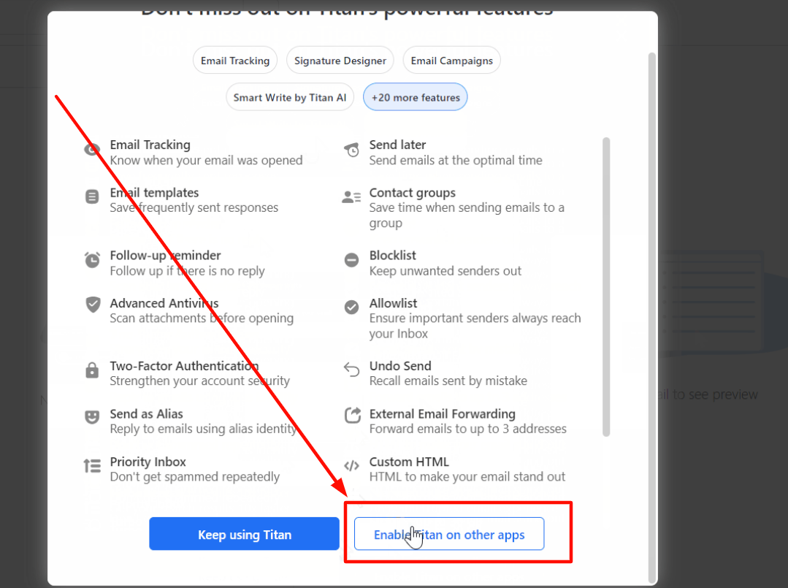788x588 pixels.
Task: Click the Send as Alias mask icon
Action: click(x=92, y=416)
